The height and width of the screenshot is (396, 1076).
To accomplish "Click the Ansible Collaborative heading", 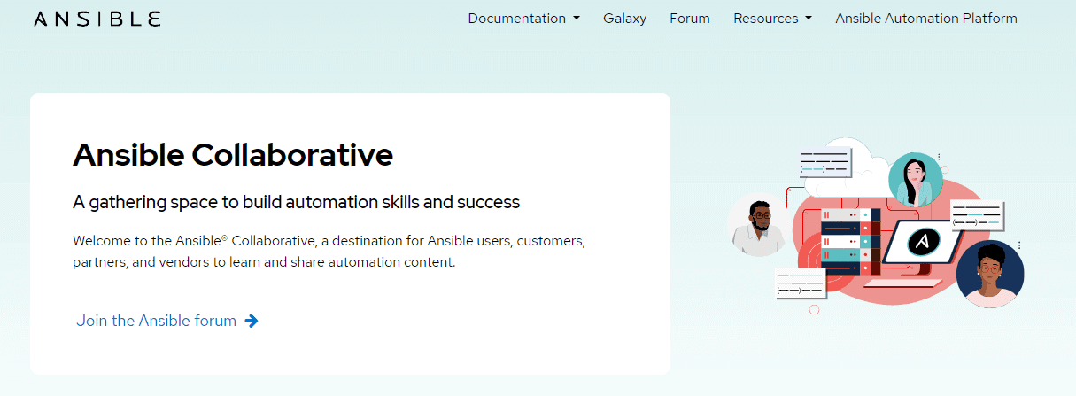I will tap(233, 155).
